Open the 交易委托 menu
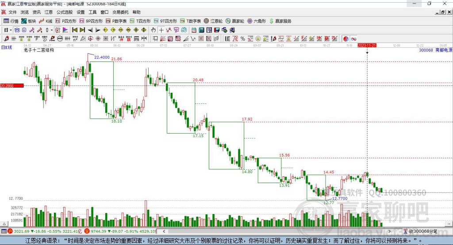453x245 pixels. click(120, 12)
